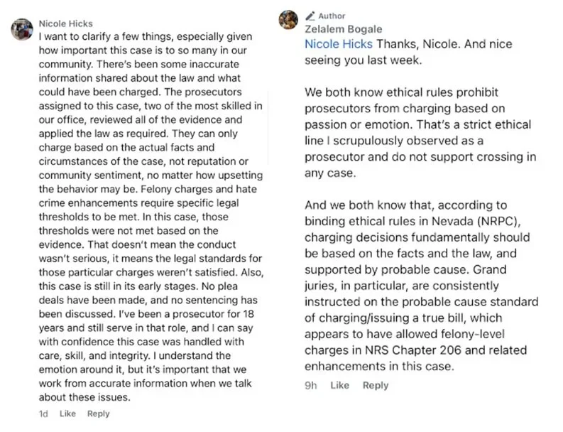Click the closing words 'about these issues.'

click(x=84, y=397)
